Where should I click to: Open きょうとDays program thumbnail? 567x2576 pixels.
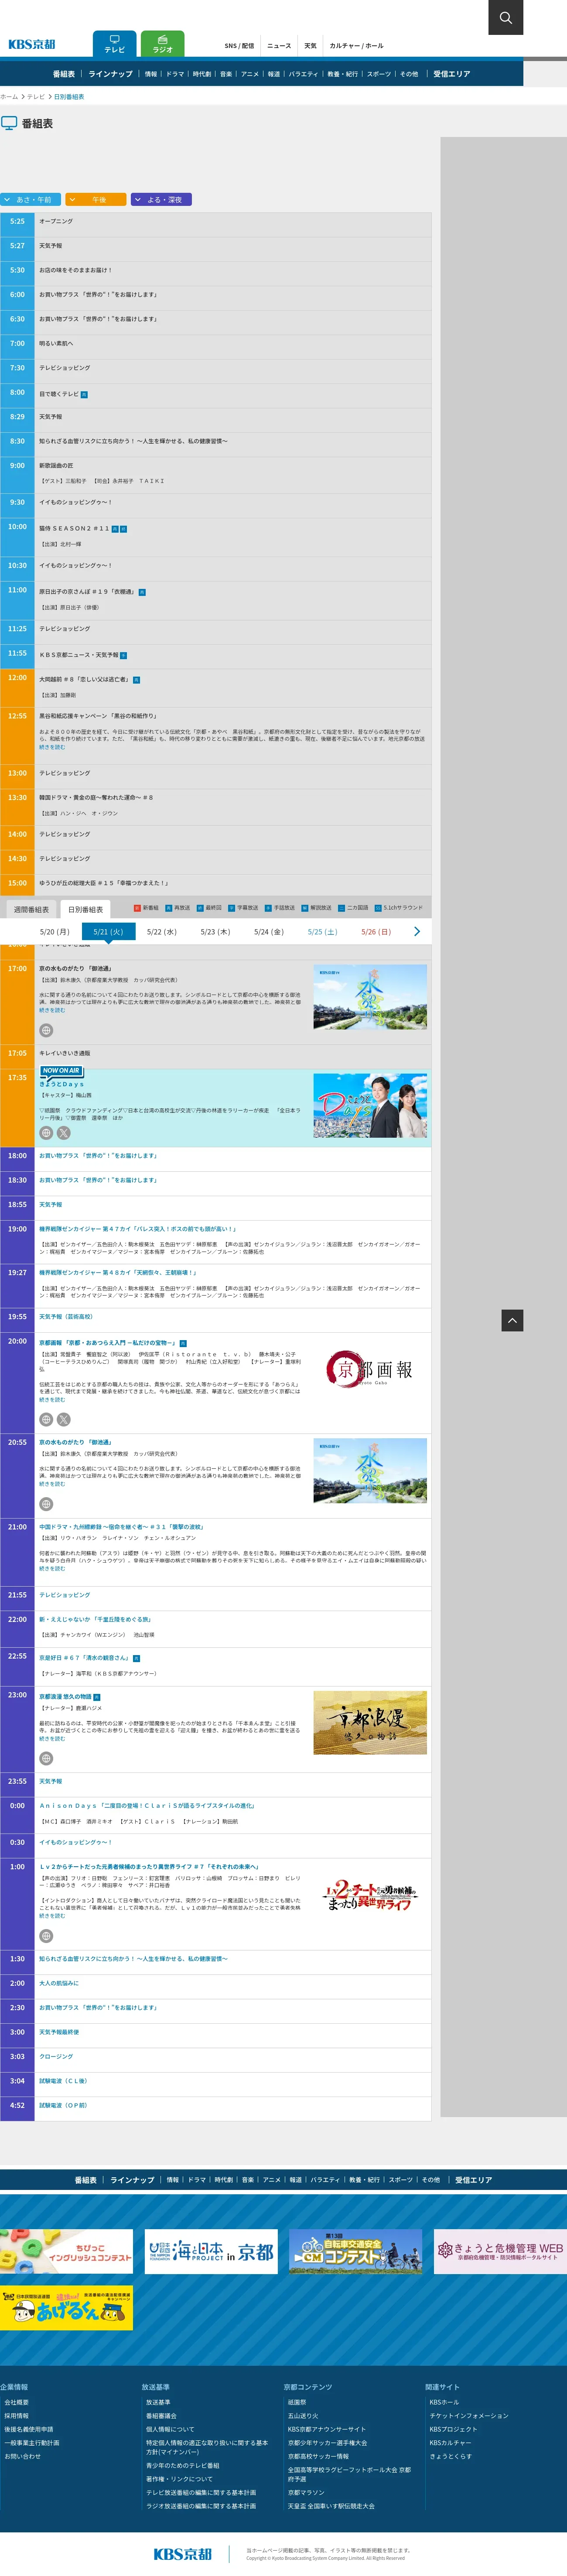click(370, 1106)
